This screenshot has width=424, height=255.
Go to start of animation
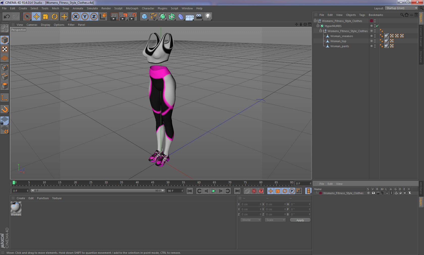[x=190, y=191]
